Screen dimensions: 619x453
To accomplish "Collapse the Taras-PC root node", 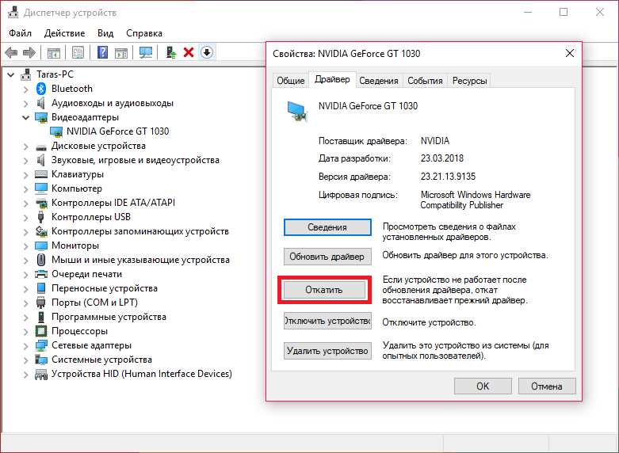I will click(x=10, y=74).
